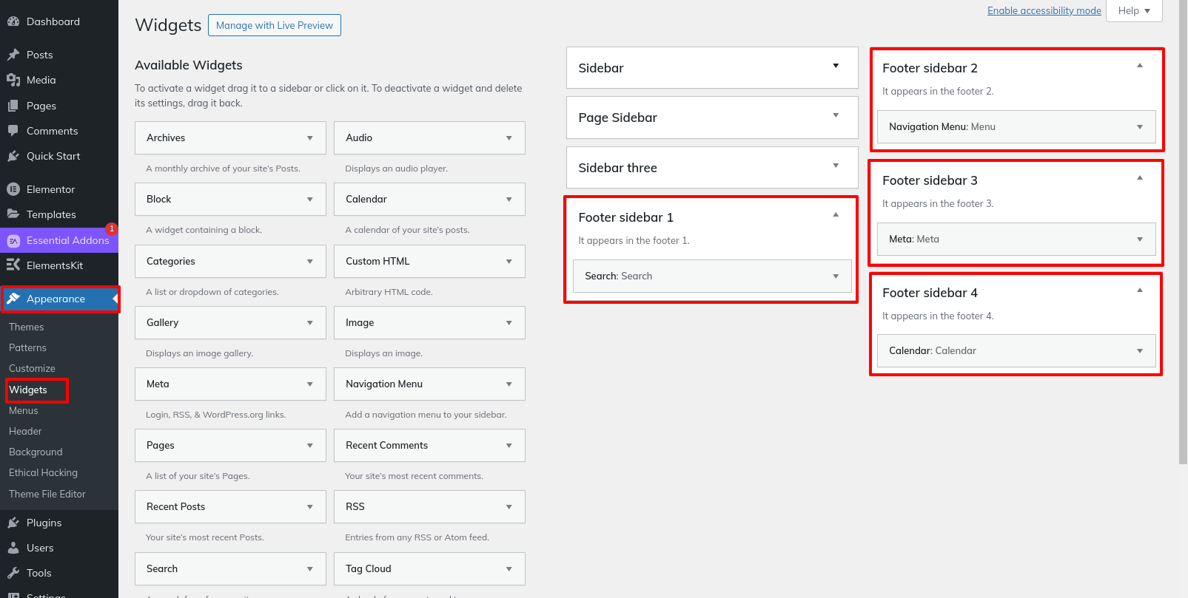
Task: Click the Comments speech bubble icon
Action: point(13,131)
